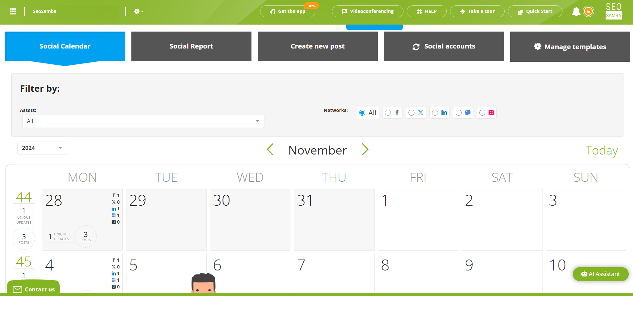
Task: Click the refresh icon on Social accounts tab
Action: point(416,47)
